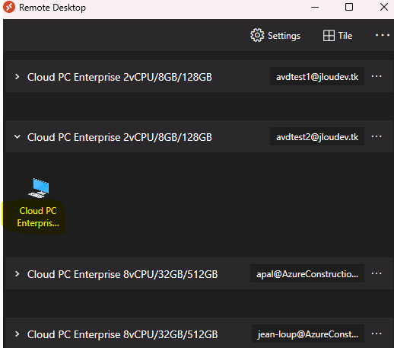Collapse the avdtest2 Cloud PC Enterprise workspace chevron
The image size is (394, 348).
17,137
